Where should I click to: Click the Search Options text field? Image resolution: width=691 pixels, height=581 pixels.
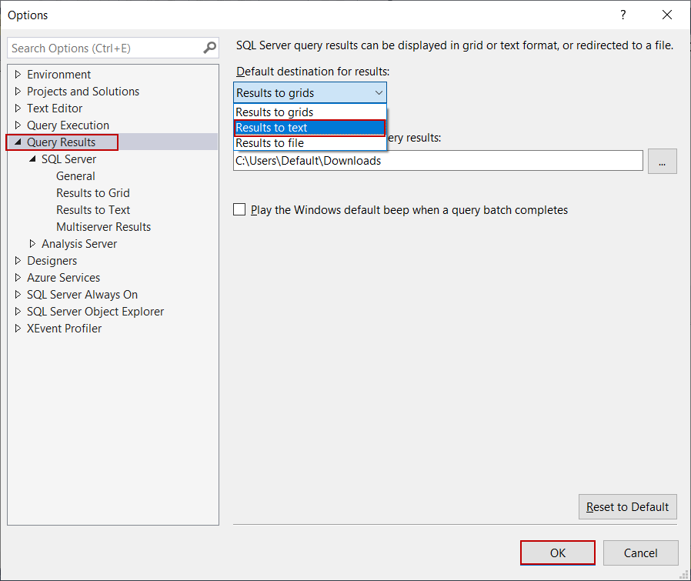105,48
